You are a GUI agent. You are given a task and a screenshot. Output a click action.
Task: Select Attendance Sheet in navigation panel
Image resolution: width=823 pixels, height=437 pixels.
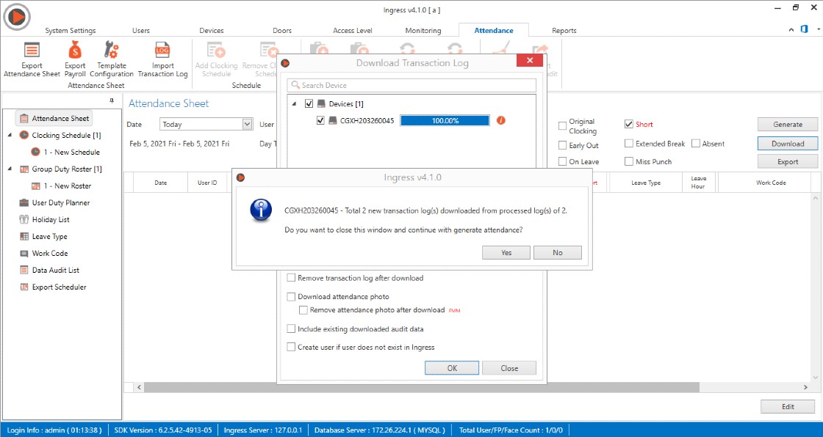54,119
